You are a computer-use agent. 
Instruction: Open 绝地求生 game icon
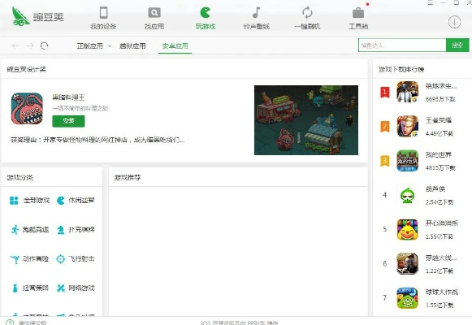(407, 92)
